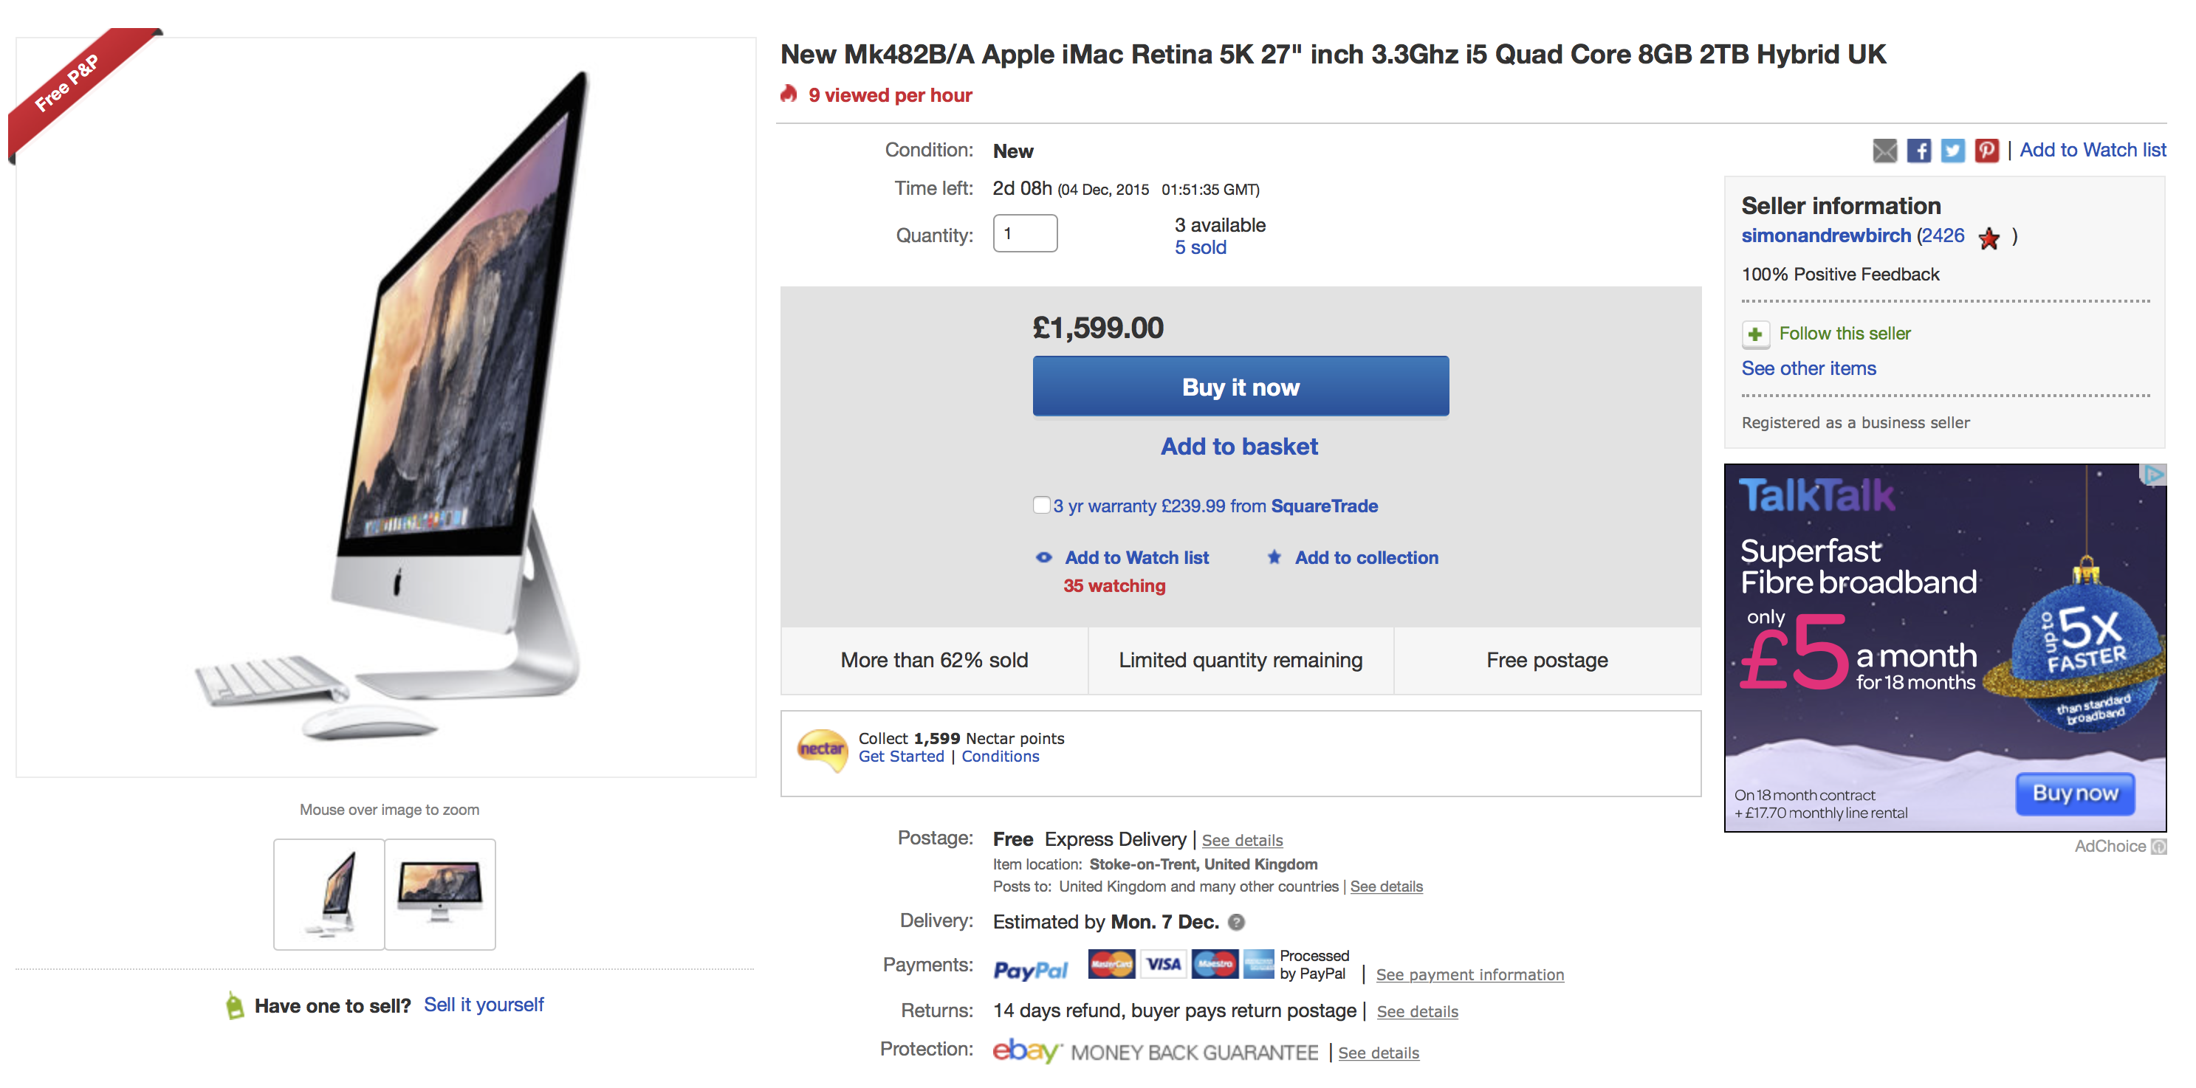
Task: Select the side-view iMac thumbnail
Action: [x=329, y=894]
